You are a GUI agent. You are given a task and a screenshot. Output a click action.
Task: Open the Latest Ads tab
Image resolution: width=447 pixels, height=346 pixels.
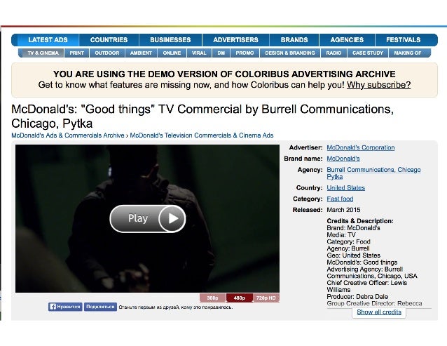coord(48,40)
